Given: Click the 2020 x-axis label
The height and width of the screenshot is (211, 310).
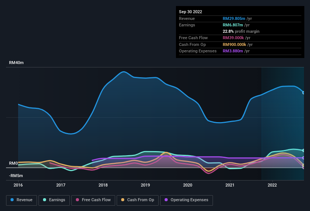Looking at the screenshot, I should [x=188, y=185].
